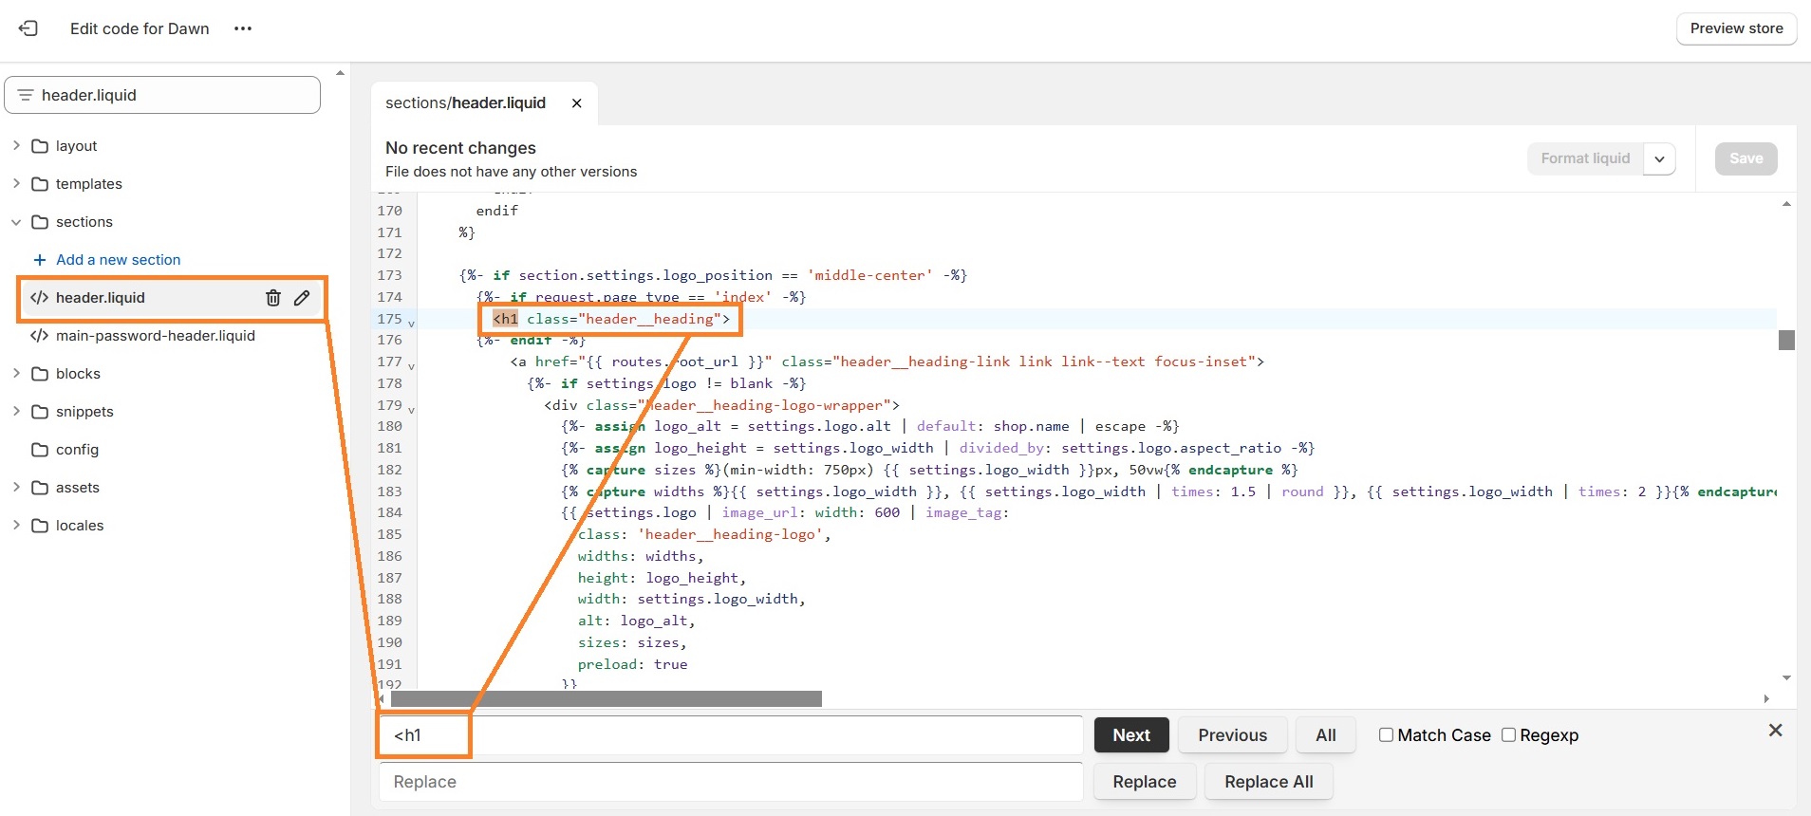Click 'Edit code for Dawn' title
The height and width of the screenshot is (816, 1811).
pos(140,28)
